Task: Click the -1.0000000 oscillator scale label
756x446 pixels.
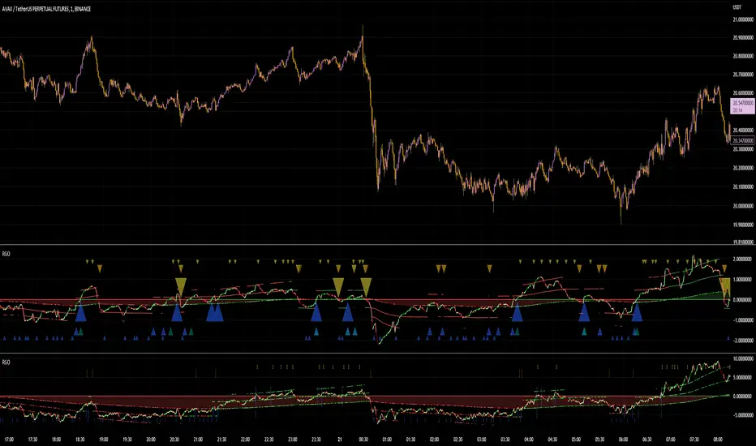Action: click(743, 320)
